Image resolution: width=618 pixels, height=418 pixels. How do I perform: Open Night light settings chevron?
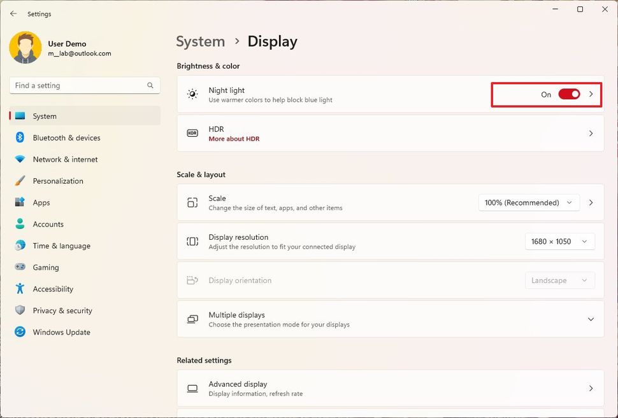(591, 94)
